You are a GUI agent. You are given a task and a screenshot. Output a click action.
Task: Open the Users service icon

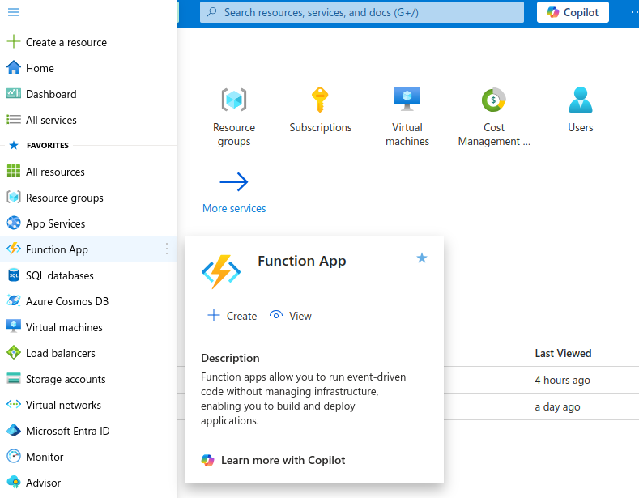coord(580,100)
